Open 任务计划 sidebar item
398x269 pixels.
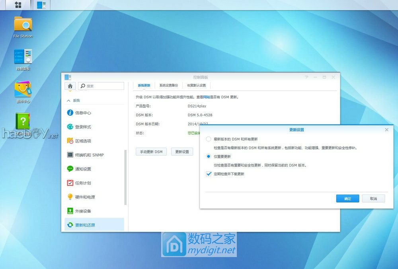tap(83, 183)
